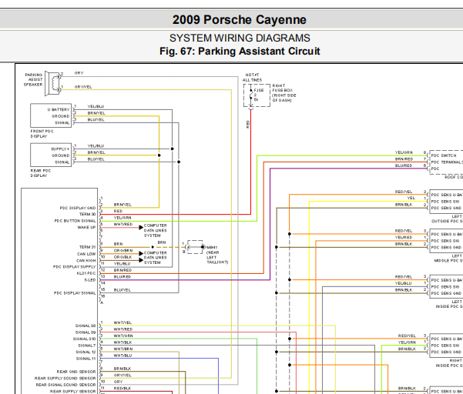Click the 'SIGNAL S8' pin label
This screenshot has width=463, height=394.
[86, 326]
